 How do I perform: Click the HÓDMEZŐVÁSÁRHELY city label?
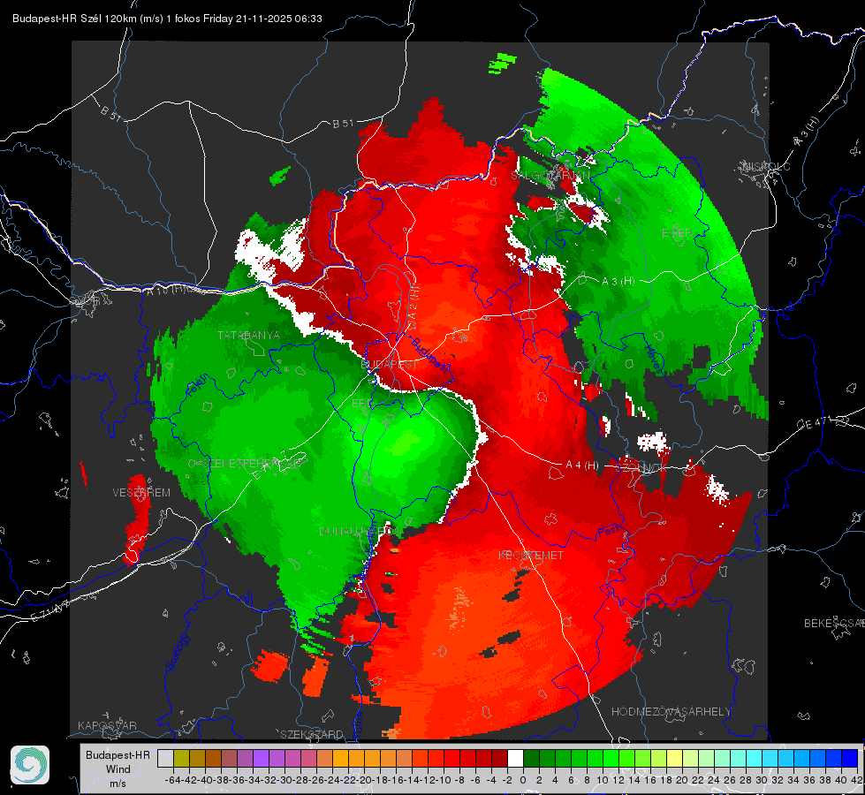[x=671, y=712]
